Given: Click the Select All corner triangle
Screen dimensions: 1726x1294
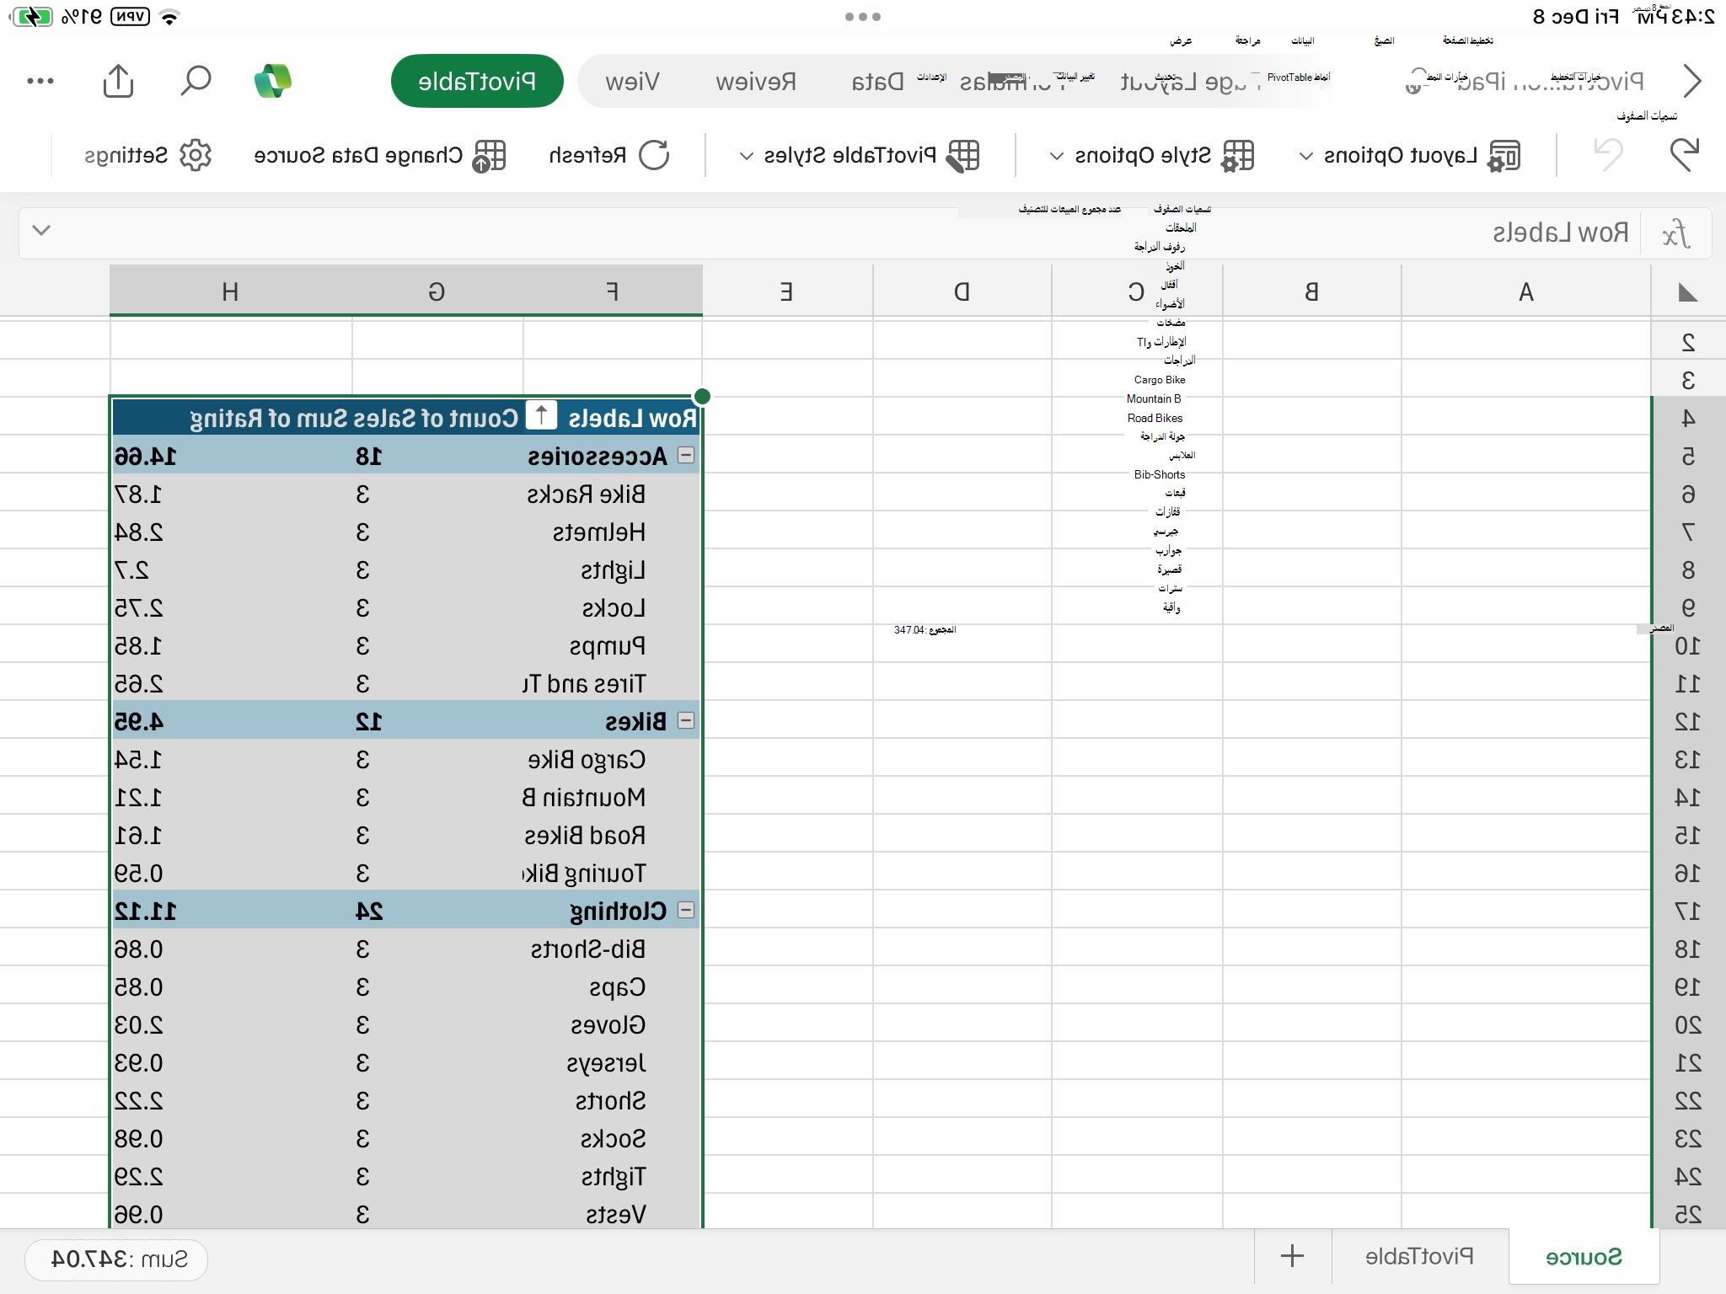Looking at the screenshot, I should click(x=1687, y=292).
